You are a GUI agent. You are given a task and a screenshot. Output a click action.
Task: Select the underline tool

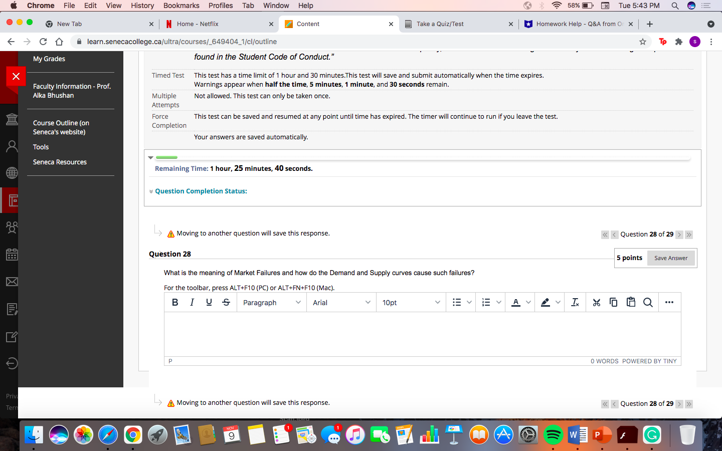[x=209, y=302]
